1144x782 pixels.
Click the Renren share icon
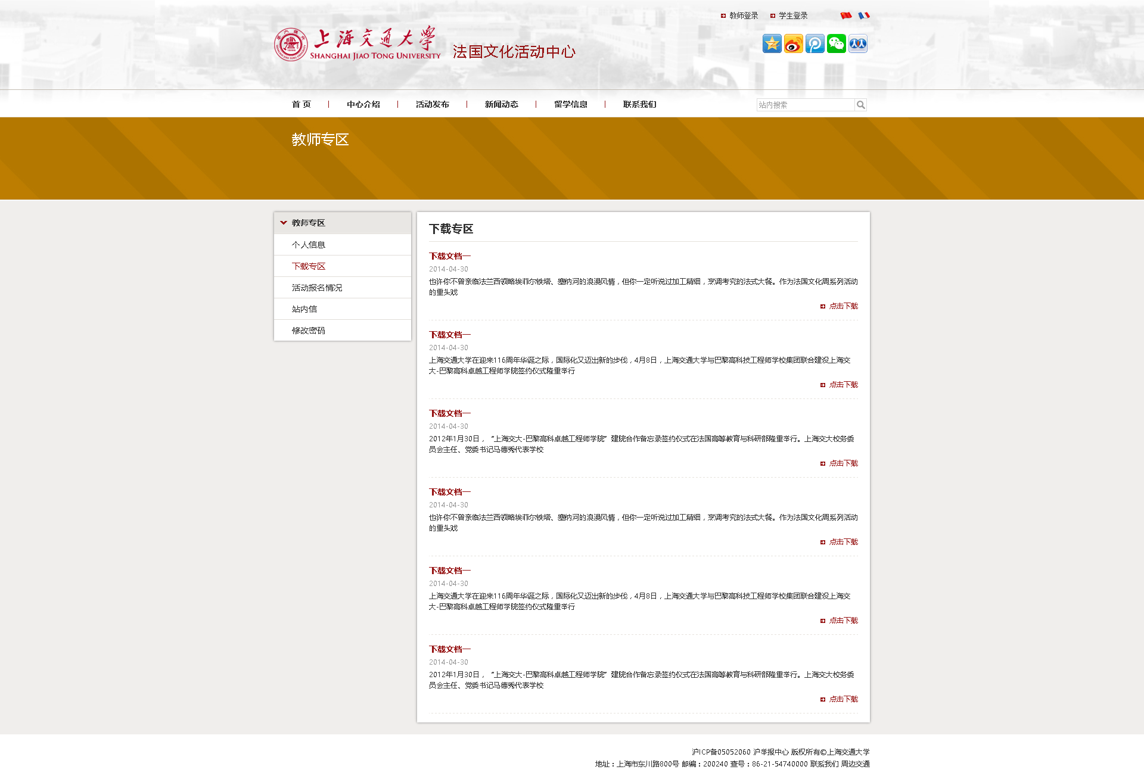click(x=857, y=43)
